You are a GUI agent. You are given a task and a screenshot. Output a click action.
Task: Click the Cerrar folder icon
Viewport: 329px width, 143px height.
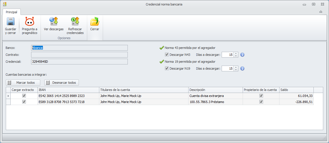94,22
